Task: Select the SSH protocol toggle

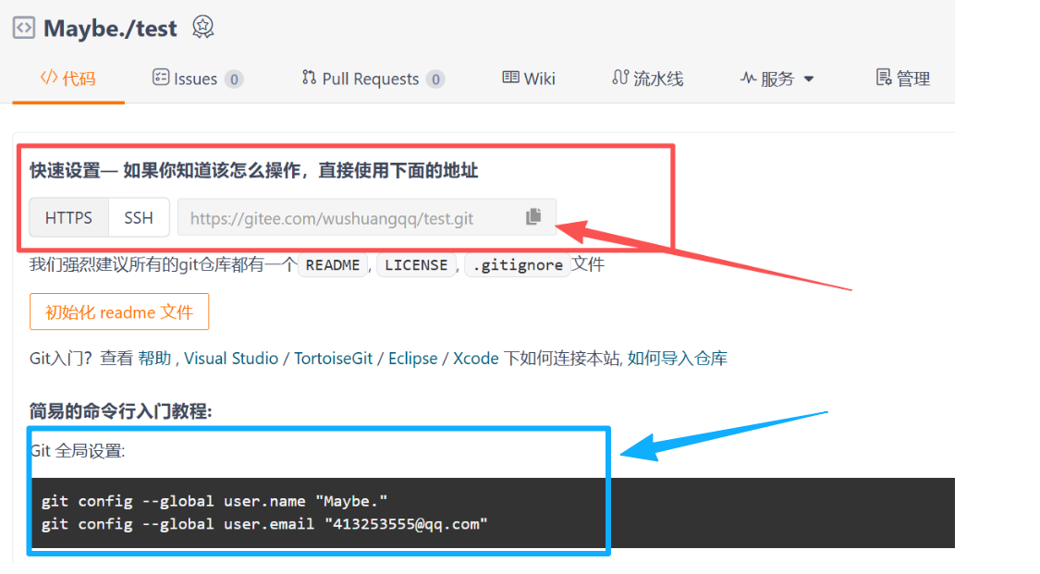Action: [x=139, y=218]
